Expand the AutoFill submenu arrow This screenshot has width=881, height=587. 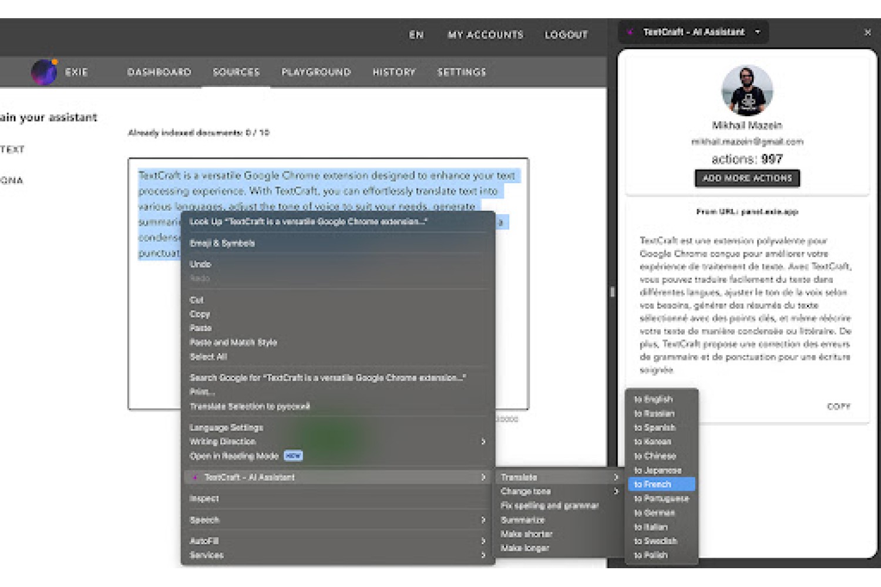click(x=483, y=541)
